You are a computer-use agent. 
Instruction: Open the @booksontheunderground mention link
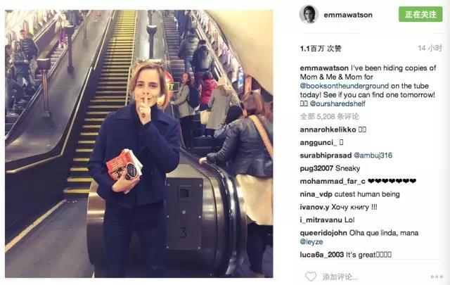(x=345, y=86)
